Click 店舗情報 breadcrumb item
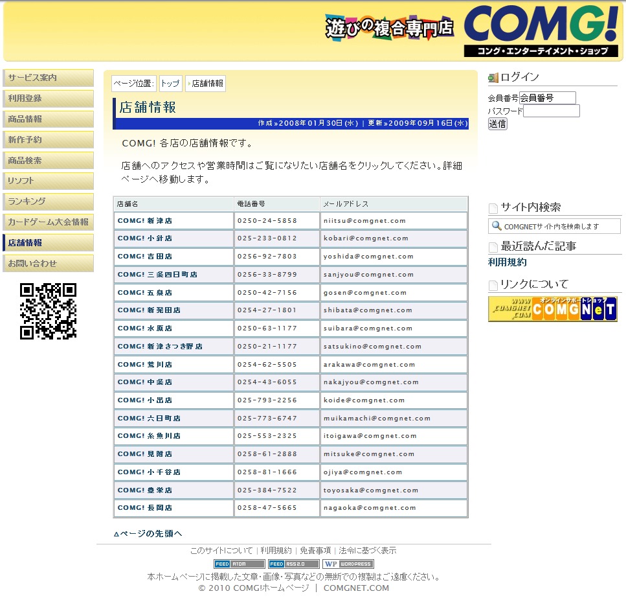This screenshot has width=626, height=598. [206, 84]
